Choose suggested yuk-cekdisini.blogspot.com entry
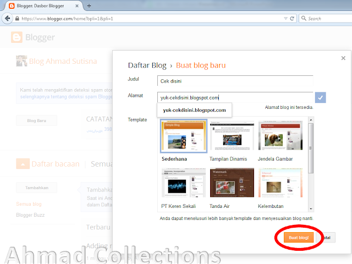The width and height of the screenshot is (352, 264). 194,110
